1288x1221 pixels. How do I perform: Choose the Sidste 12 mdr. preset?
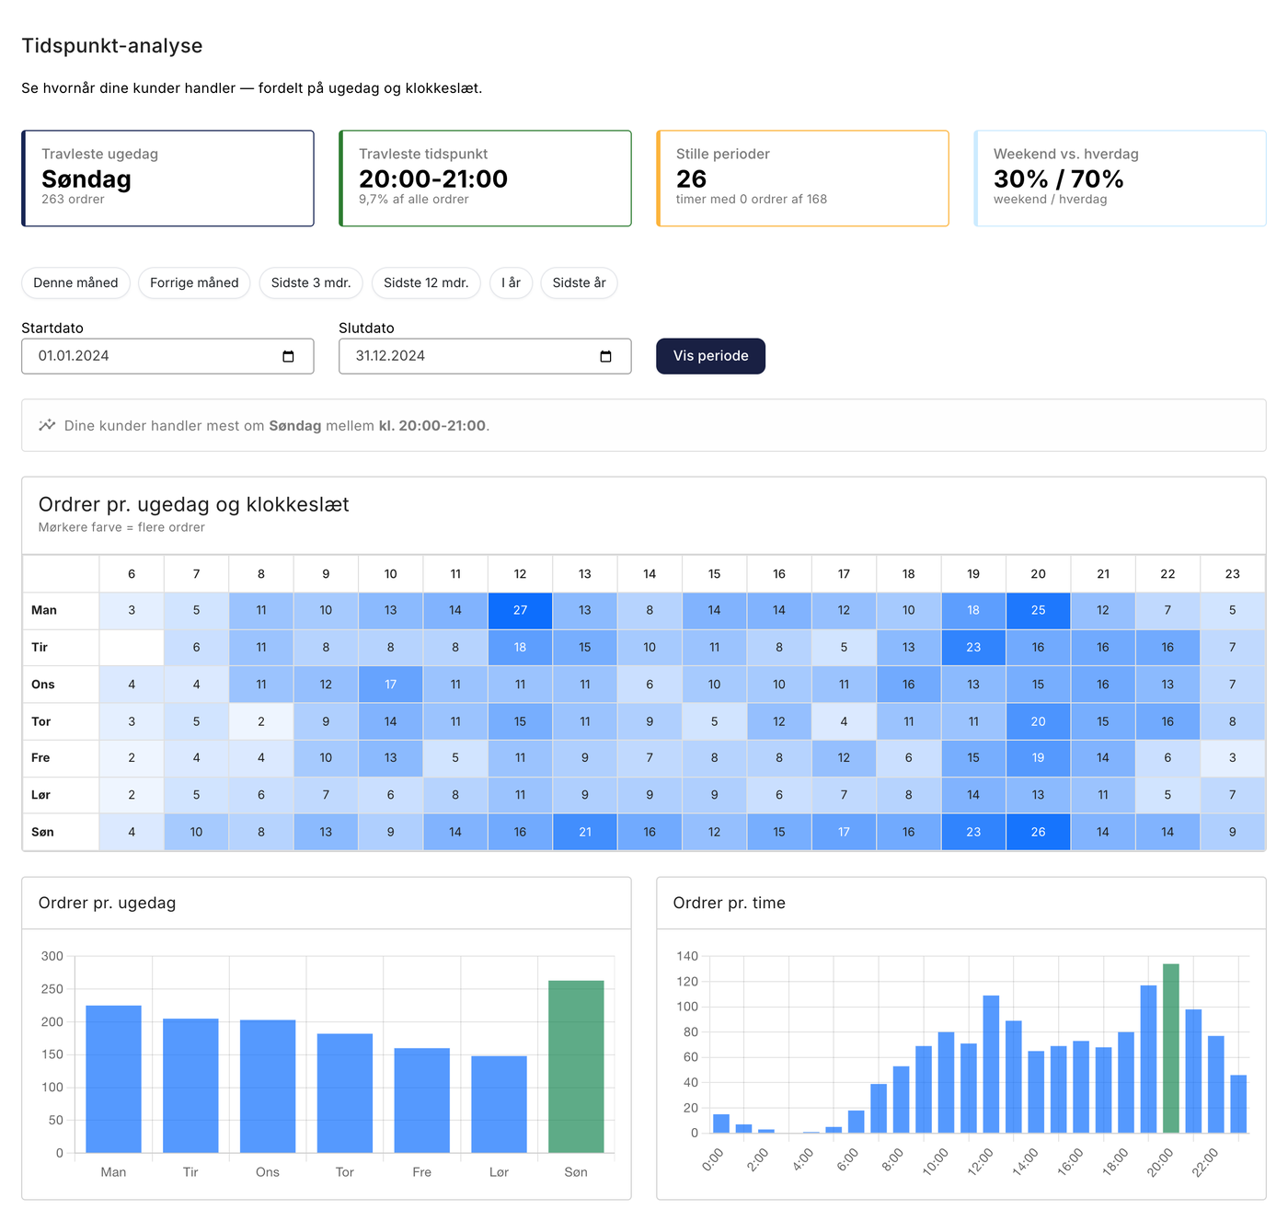(426, 282)
